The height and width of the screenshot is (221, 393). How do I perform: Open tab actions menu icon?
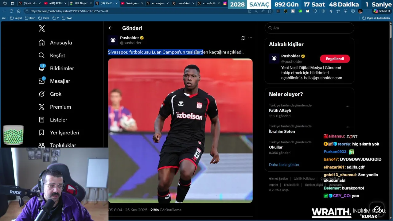[x=12, y=3]
